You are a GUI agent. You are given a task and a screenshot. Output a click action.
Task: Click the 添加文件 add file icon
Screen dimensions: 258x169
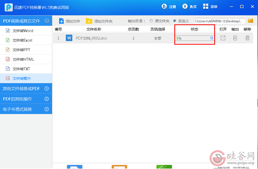[61, 21]
